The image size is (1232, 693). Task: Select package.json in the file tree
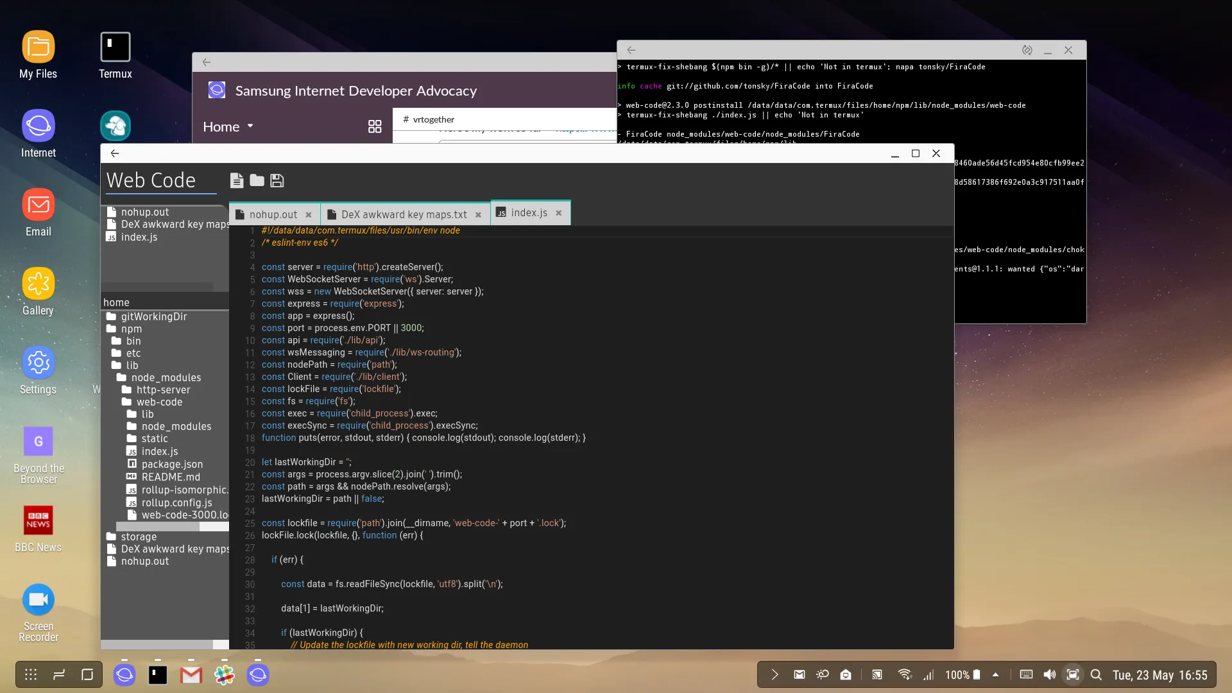(x=171, y=464)
